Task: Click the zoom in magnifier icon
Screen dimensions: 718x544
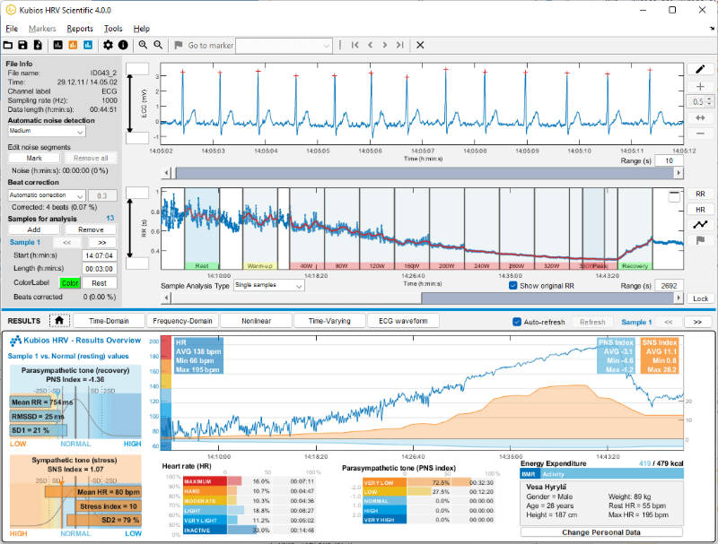Action: pyautogui.click(x=143, y=45)
